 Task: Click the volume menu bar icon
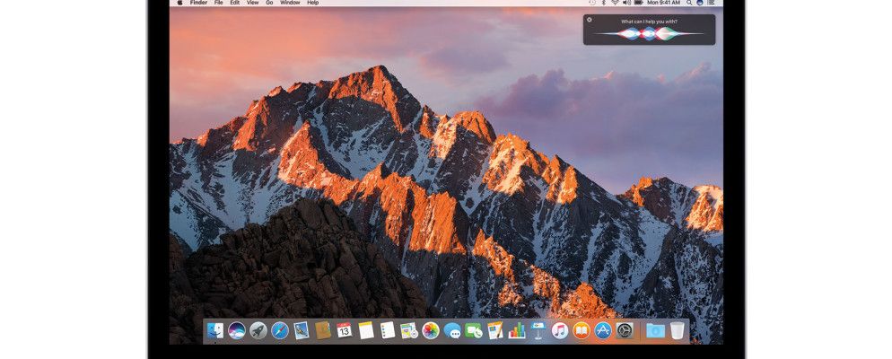point(627,3)
